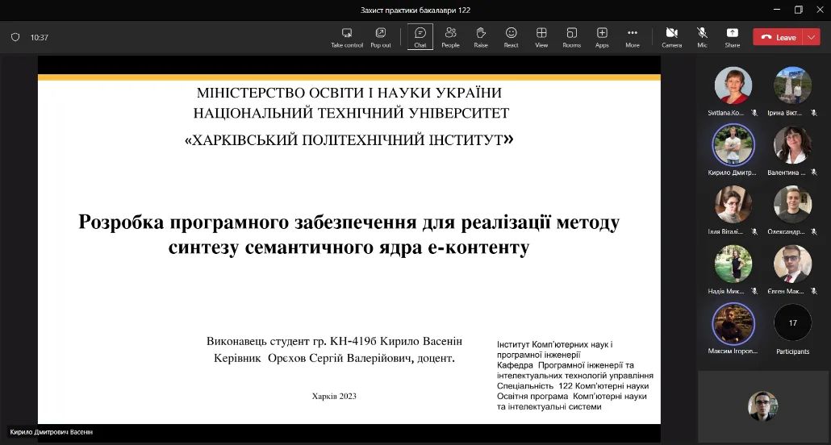Click Максим's participant video tile

pos(733,323)
